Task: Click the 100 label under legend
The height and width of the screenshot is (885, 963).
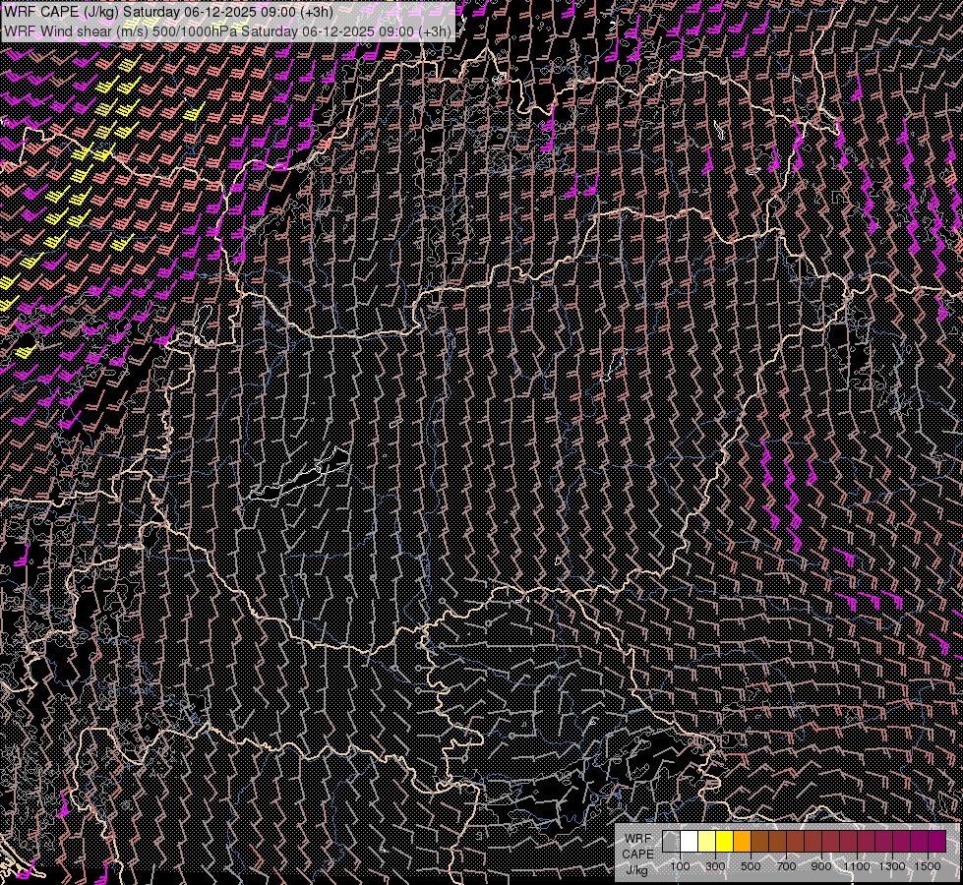Action: (x=680, y=866)
